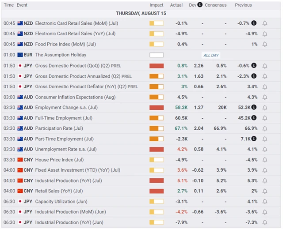283x229 pixels.
Task: Click the bell icon for China Retail Sales (YoY)
Action: [x=265, y=191]
